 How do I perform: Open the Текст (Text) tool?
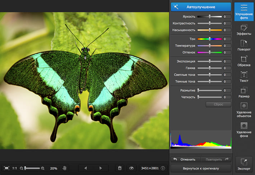pos(244,76)
